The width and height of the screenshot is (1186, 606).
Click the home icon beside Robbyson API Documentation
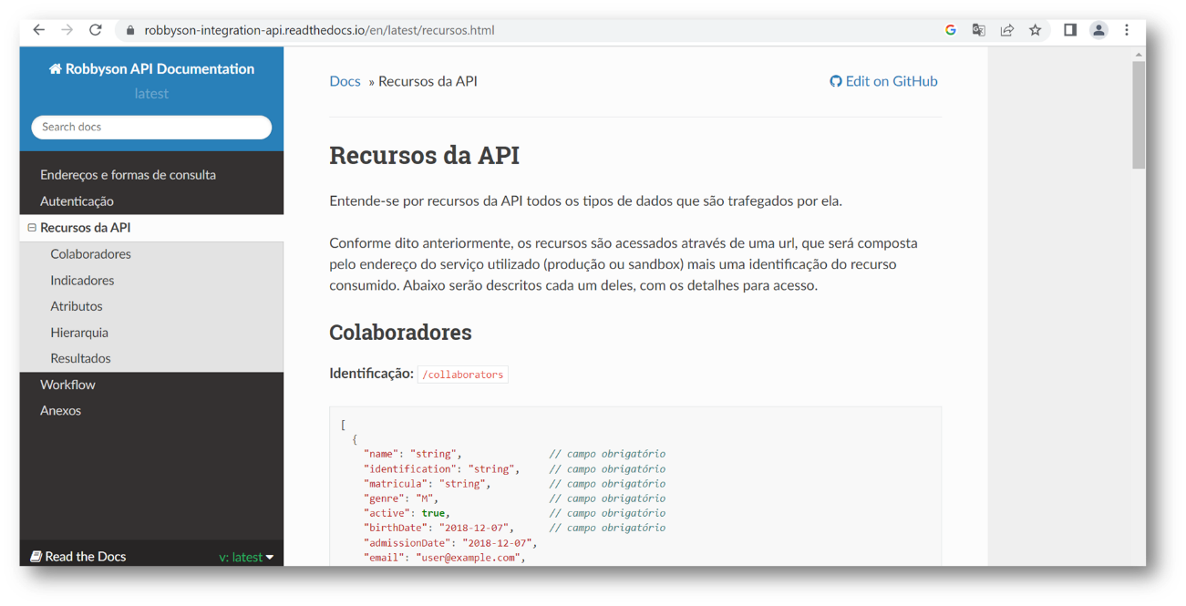(x=55, y=69)
